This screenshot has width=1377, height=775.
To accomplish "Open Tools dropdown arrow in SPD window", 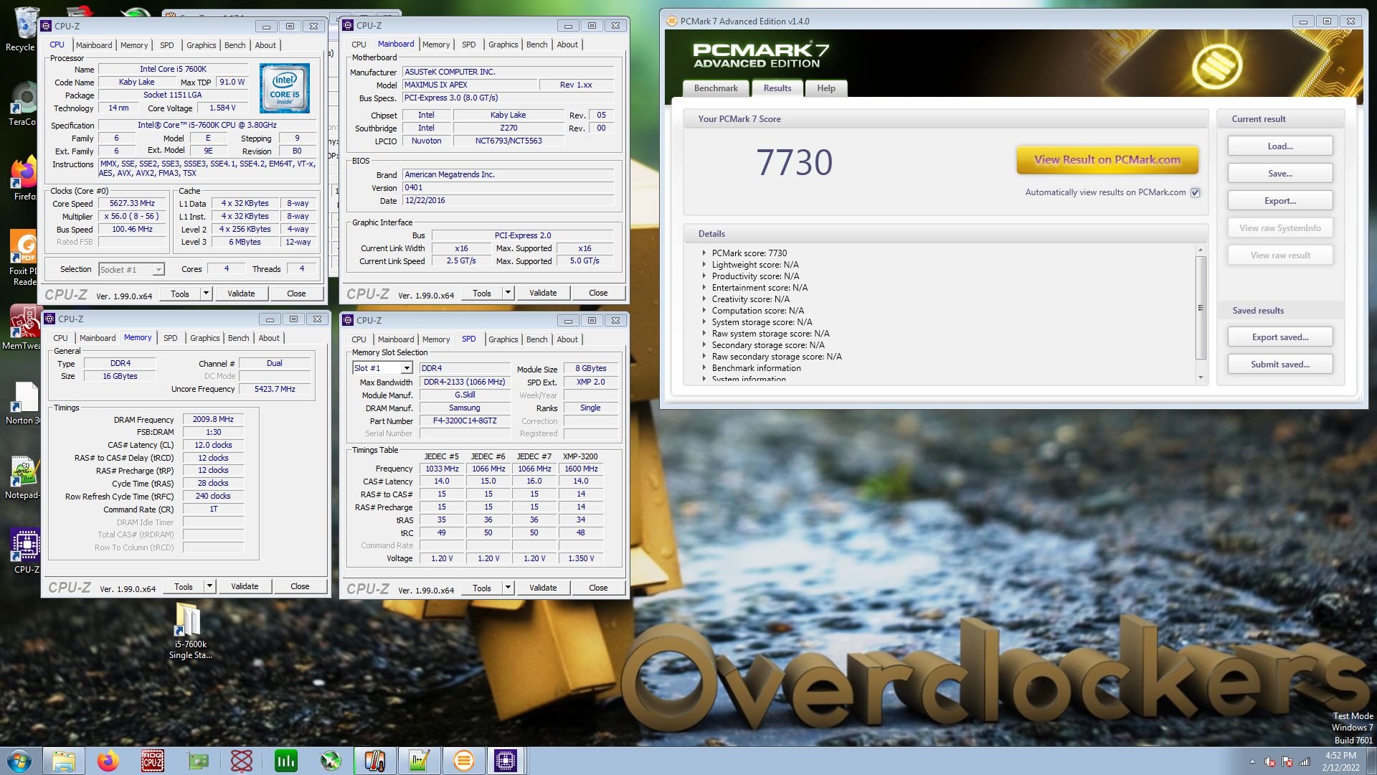I will point(508,588).
